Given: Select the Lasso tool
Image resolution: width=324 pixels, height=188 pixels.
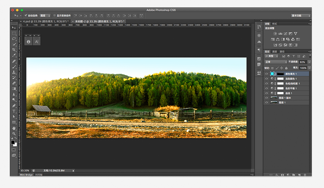Looking at the screenshot, I should point(14,39).
